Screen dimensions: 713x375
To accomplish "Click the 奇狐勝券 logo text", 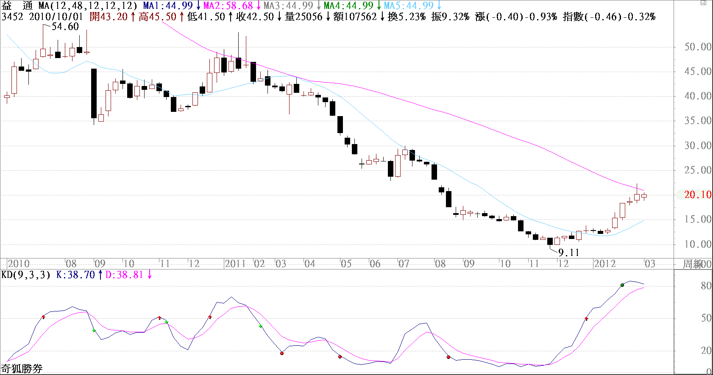I will point(22,369).
